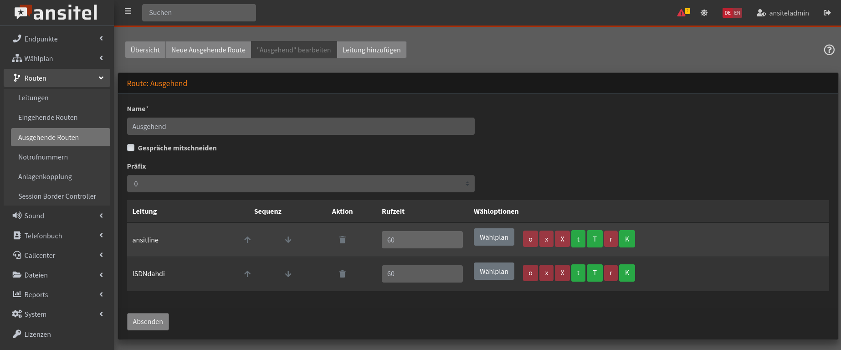Image resolution: width=841 pixels, height=350 pixels.
Task: Click the logout icon
Action: 827,13
